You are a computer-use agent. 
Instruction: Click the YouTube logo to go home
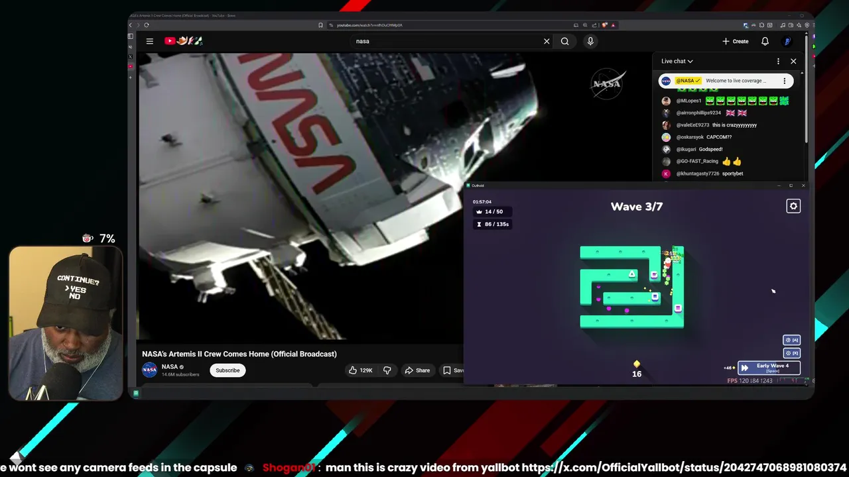(x=184, y=41)
